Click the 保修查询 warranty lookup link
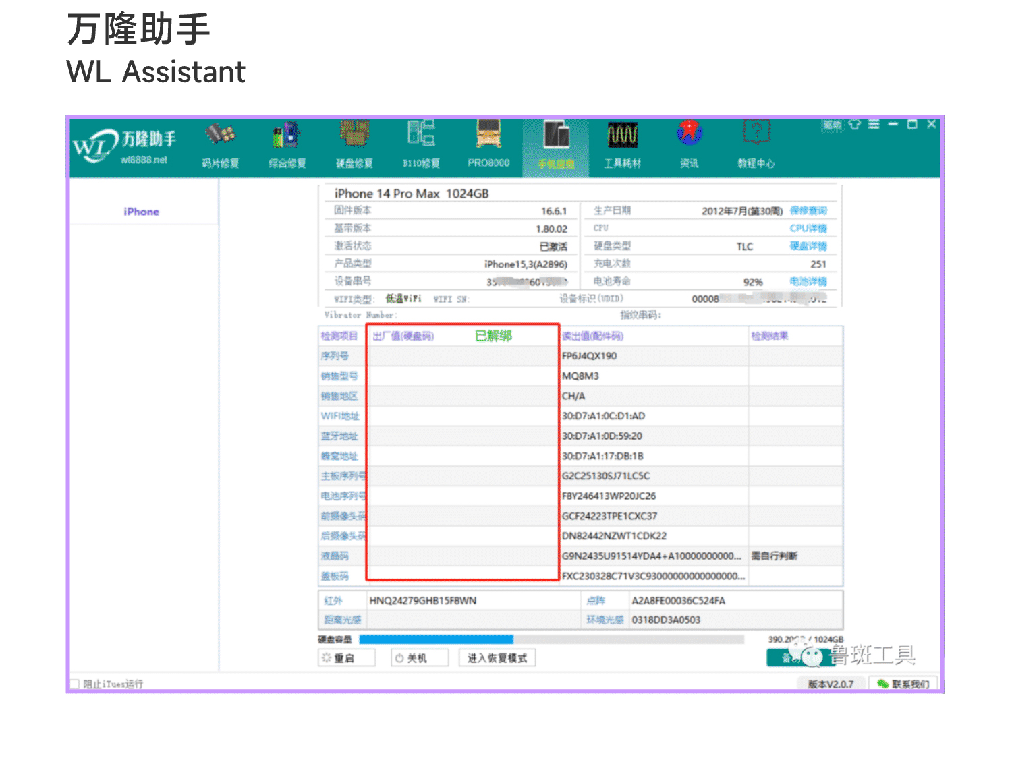 pos(808,211)
